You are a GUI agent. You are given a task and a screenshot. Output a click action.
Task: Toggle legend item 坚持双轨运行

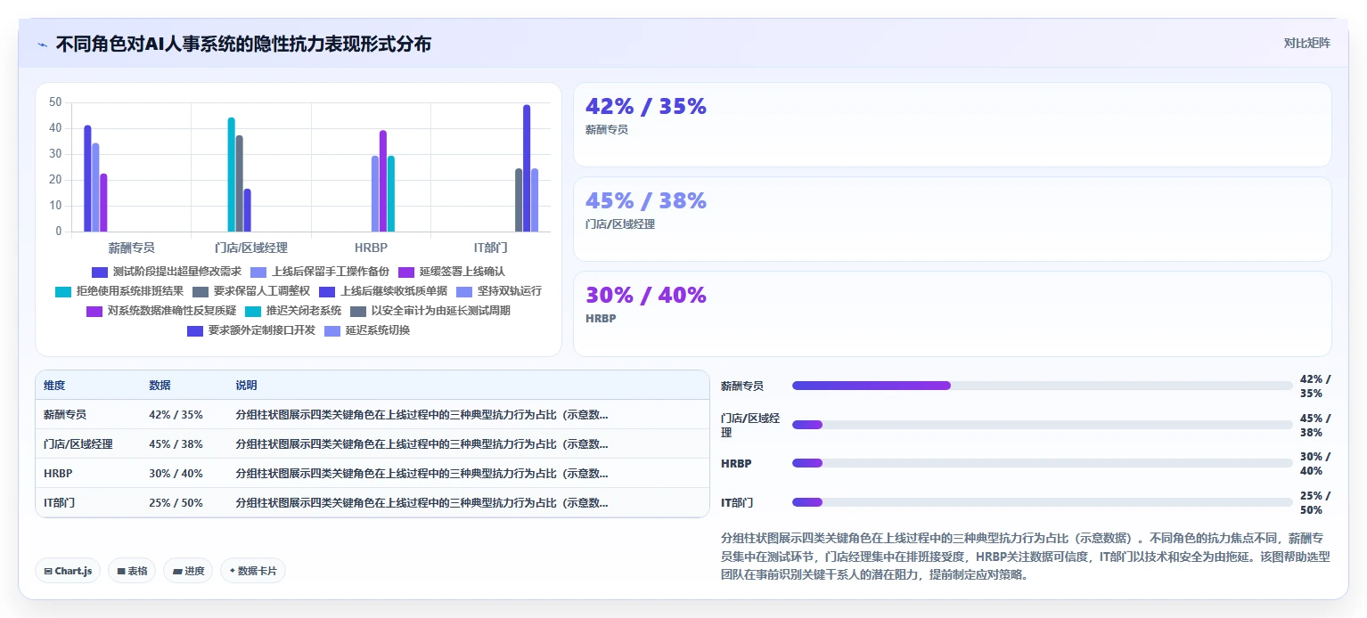(x=499, y=290)
